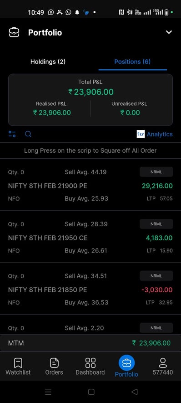Open the filter sliders icon
181x403 pixels.
tap(12, 134)
